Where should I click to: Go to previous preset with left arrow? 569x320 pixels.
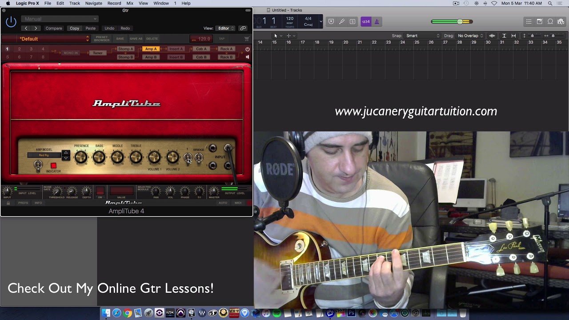pos(26,28)
